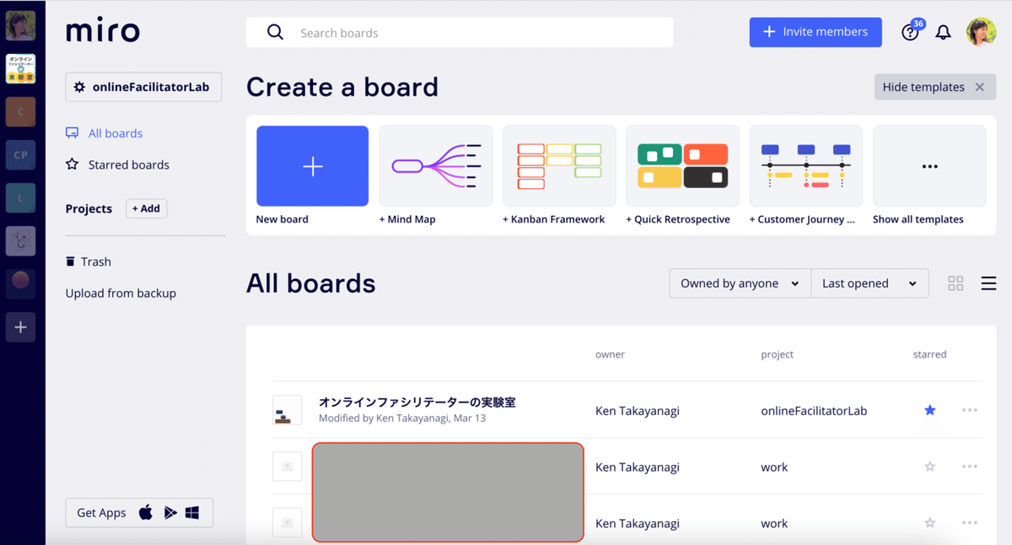Image resolution: width=1012 pixels, height=545 pixels.
Task: Select the L team icon
Action: click(x=21, y=197)
